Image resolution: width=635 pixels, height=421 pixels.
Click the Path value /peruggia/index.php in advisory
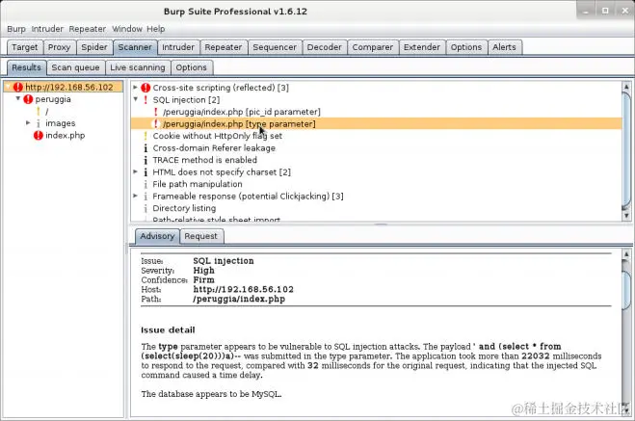(239, 300)
